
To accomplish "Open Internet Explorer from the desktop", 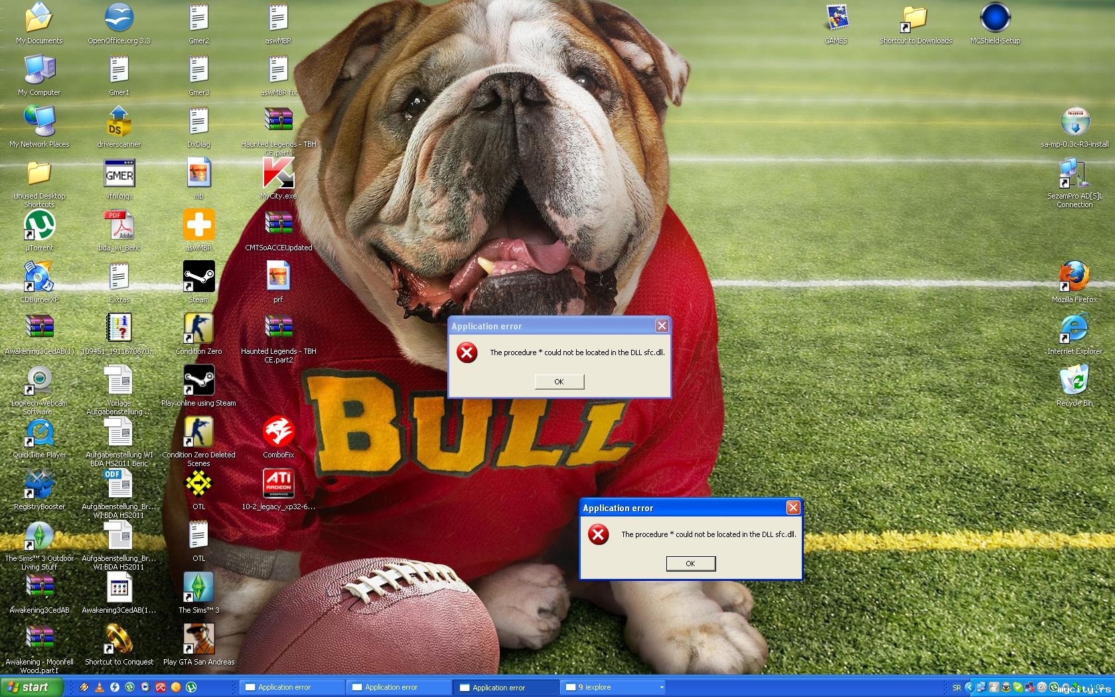I will click(x=1074, y=329).
